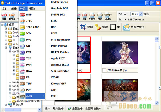Screen dimensions: 161x112
Task: Select XPM format in submenu
Action: 61,96
